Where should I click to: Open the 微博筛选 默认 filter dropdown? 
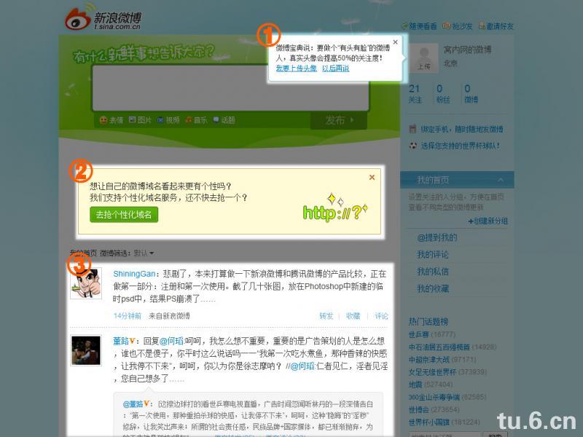144,253
